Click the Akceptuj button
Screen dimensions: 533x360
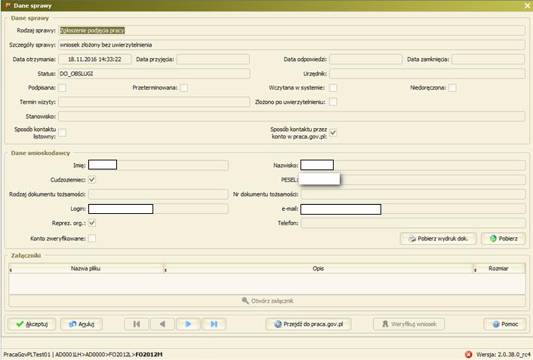(x=32, y=324)
